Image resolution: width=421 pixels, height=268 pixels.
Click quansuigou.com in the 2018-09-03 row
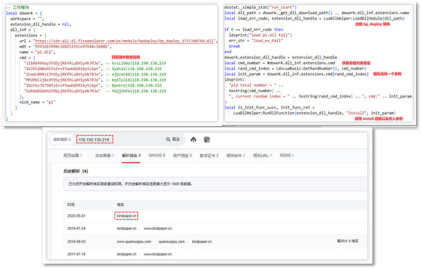click(x=171, y=241)
